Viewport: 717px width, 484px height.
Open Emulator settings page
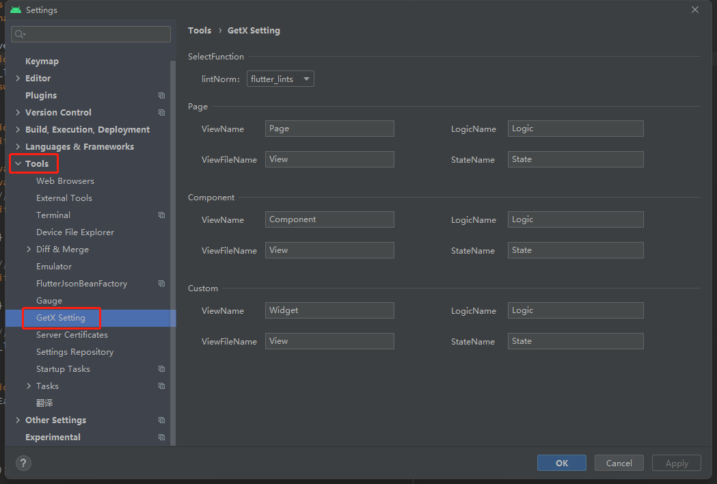[54, 266]
